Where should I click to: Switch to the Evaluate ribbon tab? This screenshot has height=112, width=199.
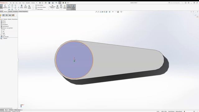point(10,12)
